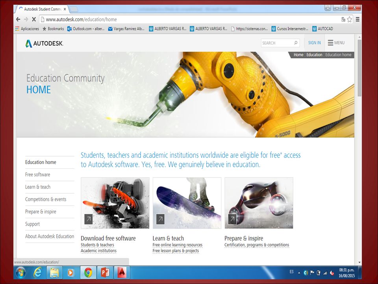Go back to the previous page
The width and height of the screenshot is (378, 284).
click(18, 19)
